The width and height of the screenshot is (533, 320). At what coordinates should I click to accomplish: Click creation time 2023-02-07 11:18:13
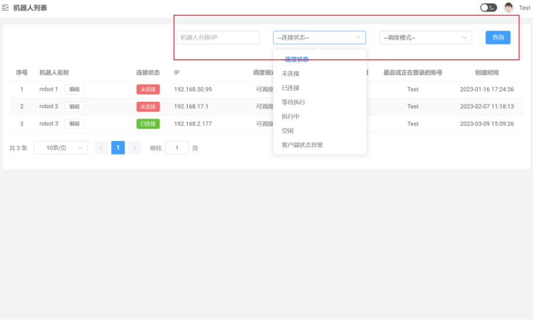[x=487, y=106]
